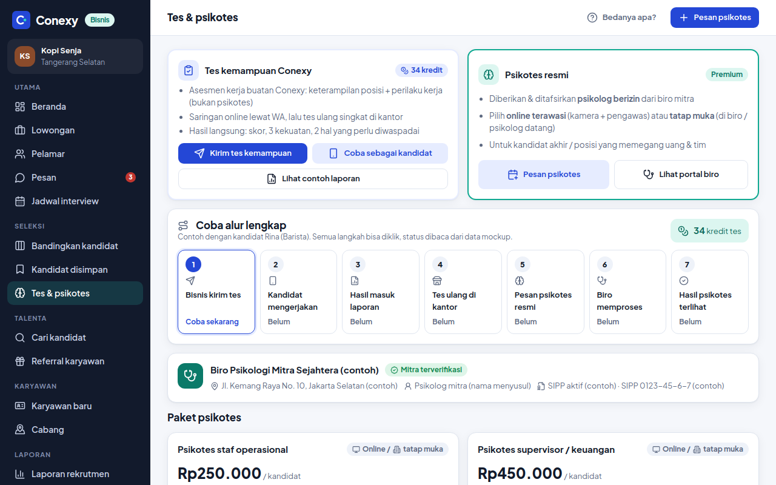Click the Kopi Senja account card
776x485 pixels.
pyautogui.click(x=75, y=56)
